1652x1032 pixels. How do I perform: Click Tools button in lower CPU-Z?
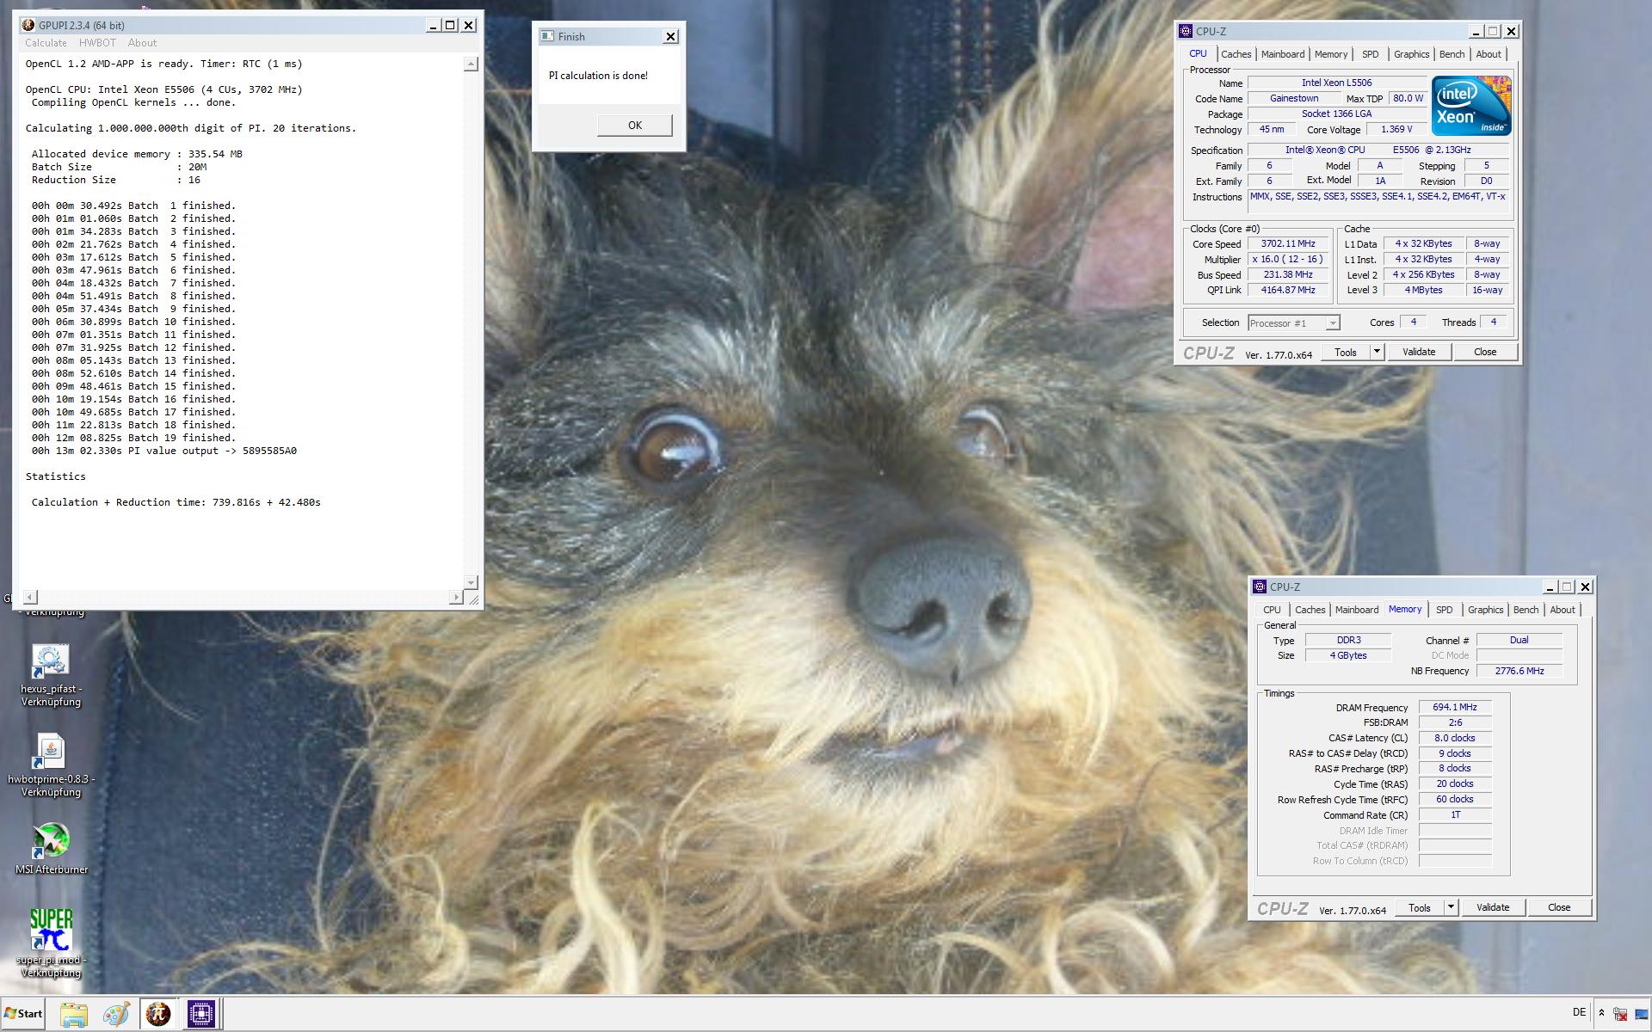coord(1419,908)
